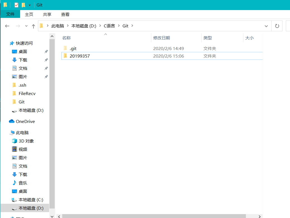Click the 20199357 folder name
Screen dimensions: 290x218
click(80, 56)
